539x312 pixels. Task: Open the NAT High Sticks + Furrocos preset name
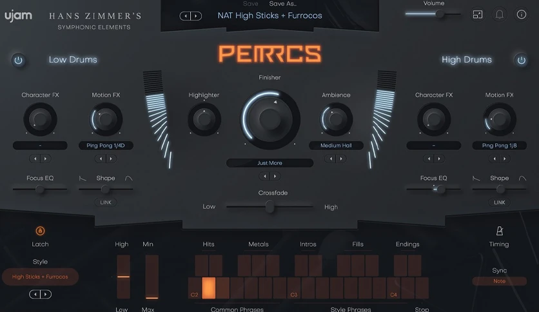point(270,15)
